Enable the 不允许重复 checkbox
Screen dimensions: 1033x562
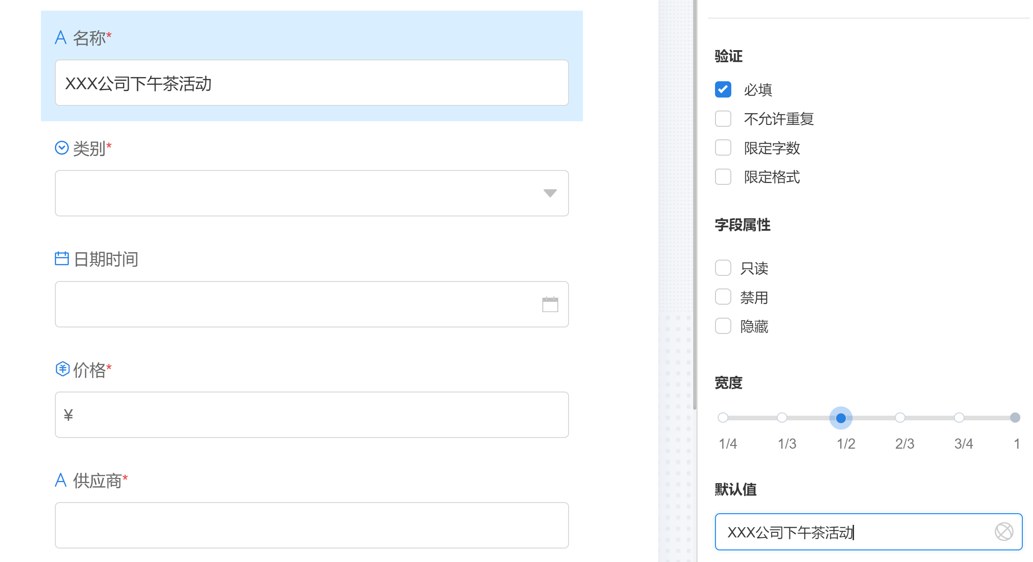click(723, 118)
